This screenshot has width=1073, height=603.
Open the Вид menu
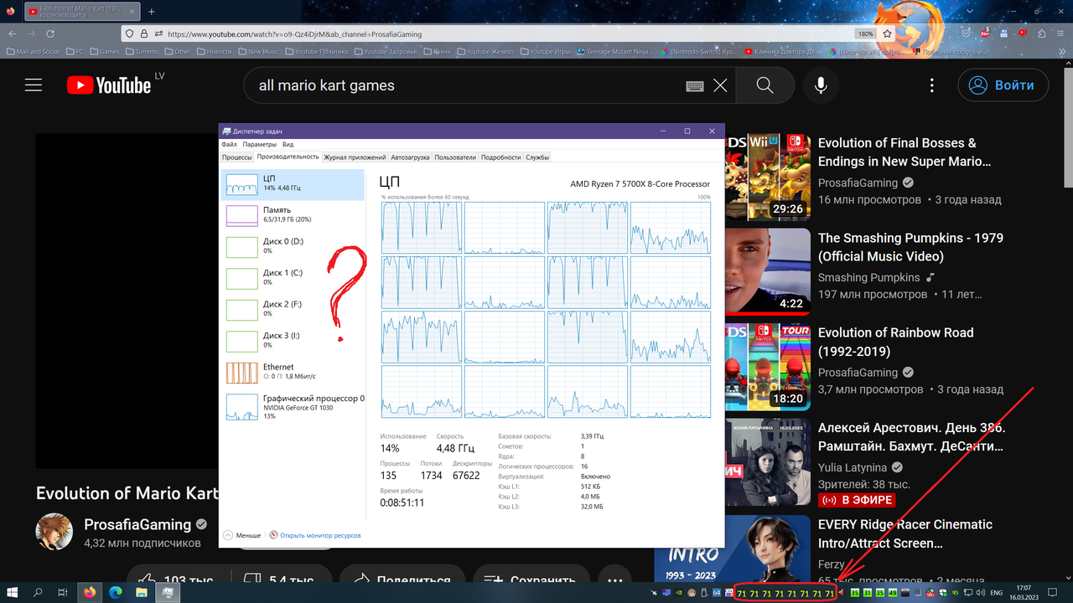tap(288, 144)
